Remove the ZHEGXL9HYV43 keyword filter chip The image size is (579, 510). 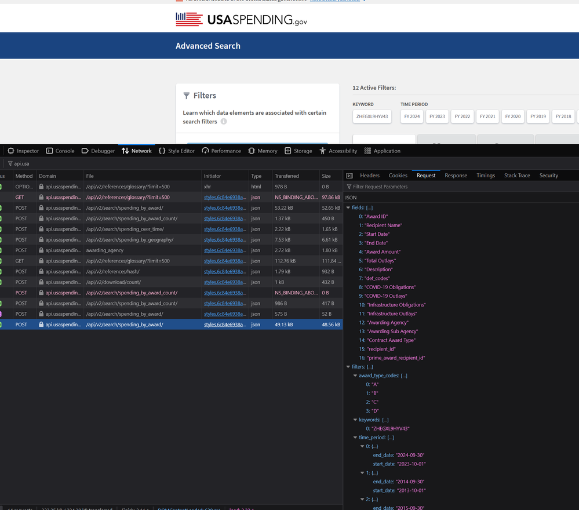[x=372, y=116]
